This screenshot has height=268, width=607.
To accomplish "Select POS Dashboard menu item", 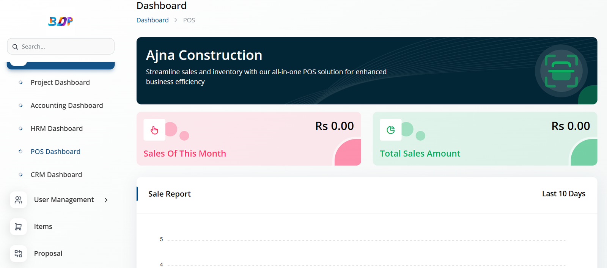I will point(55,152).
